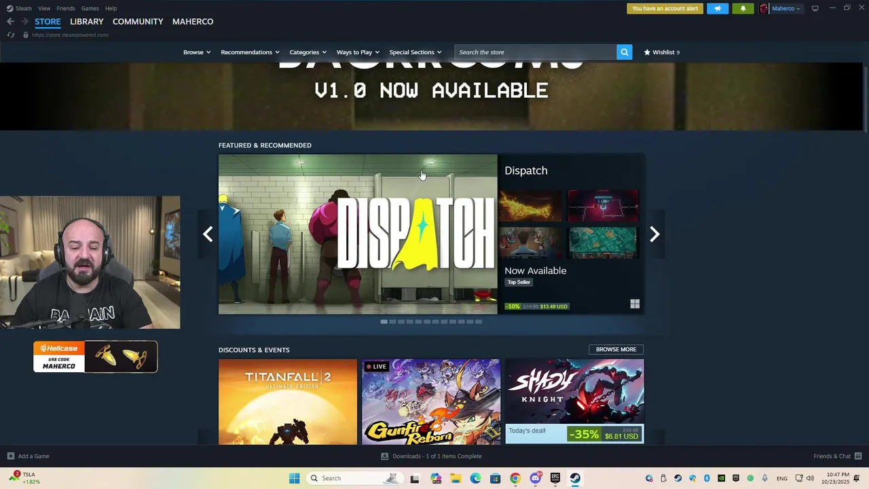Expand the Special Sections dropdown
This screenshot has width=869, height=489.
[x=415, y=52]
